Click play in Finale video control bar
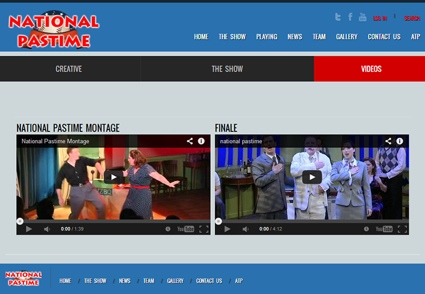The width and height of the screenshot is (425, 294). pos(227,229)
